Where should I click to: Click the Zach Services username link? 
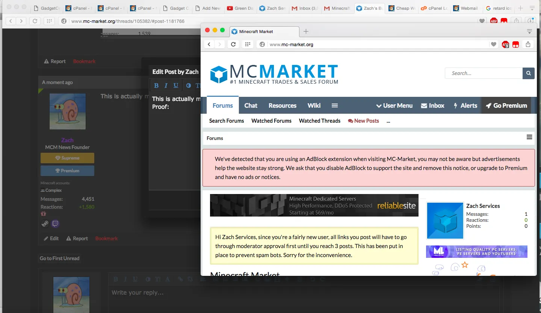[x=483, y=206]
